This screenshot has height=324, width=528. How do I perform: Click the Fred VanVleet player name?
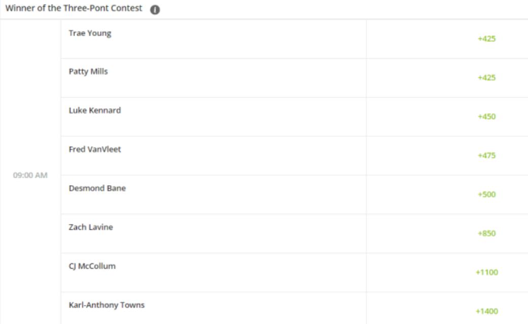(95, 149)
